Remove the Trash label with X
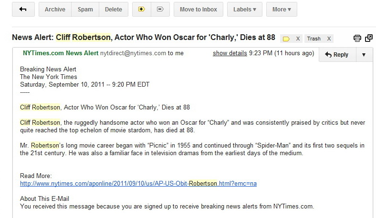 point(328,39)
